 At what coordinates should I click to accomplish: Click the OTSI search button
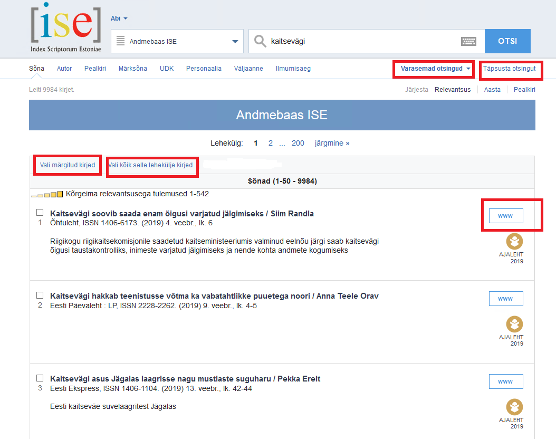507,41
